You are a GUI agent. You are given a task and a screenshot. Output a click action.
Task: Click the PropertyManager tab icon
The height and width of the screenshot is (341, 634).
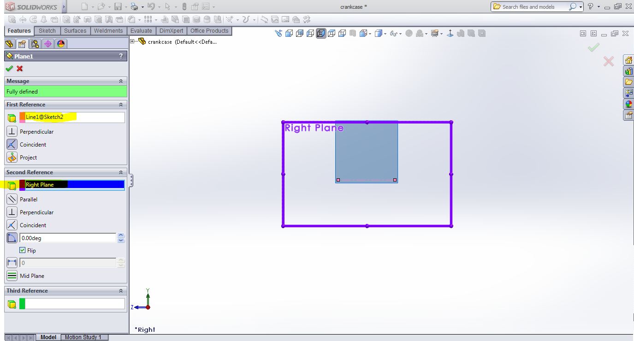pyautogui.click(x=22, y=44)
